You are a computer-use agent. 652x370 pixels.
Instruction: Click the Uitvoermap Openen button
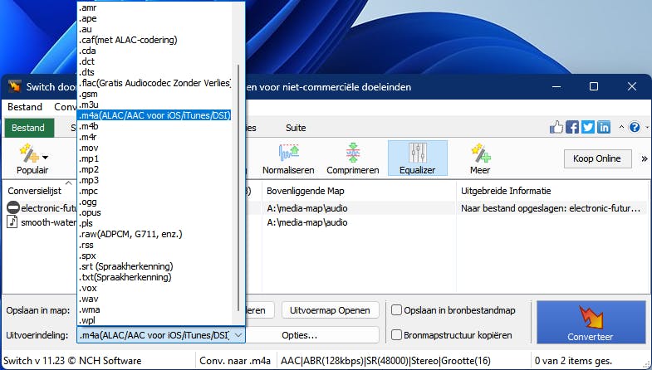tap(331, 310)
